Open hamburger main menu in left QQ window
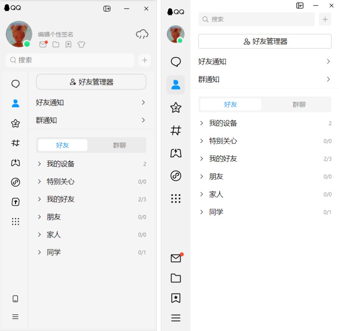The height and width of the screenshot is (331, 339). point(15,317)
